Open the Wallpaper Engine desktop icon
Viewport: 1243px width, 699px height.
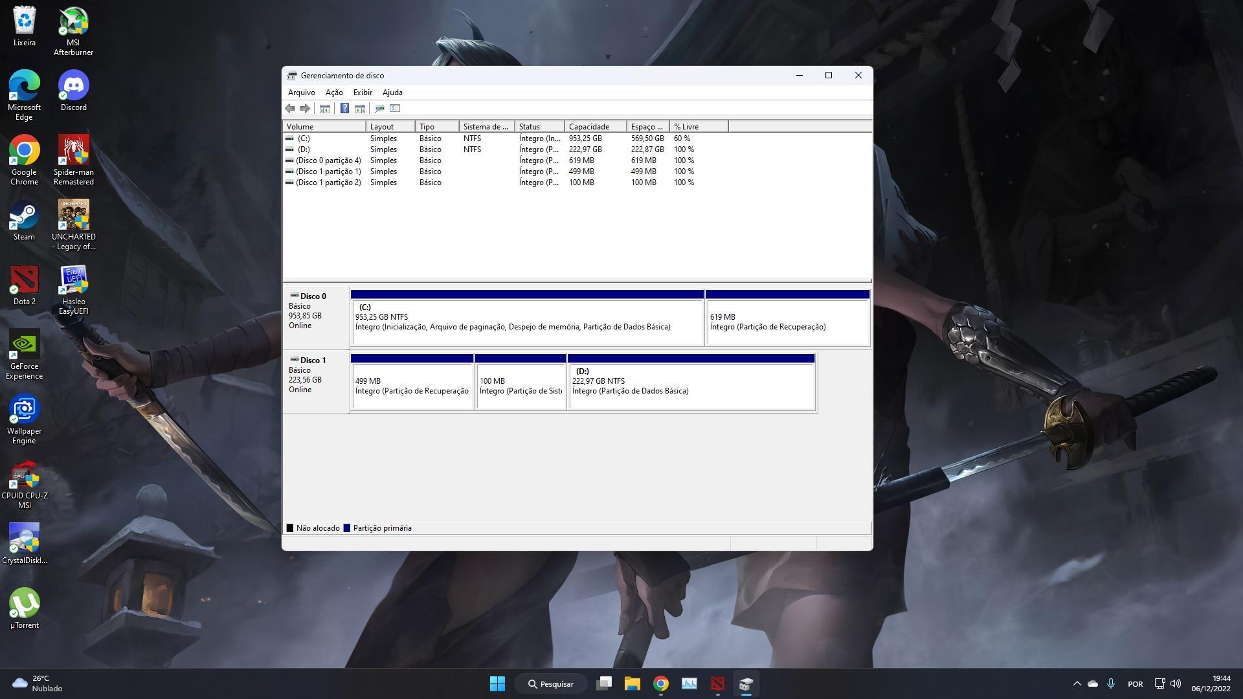(x=25, y=419)
